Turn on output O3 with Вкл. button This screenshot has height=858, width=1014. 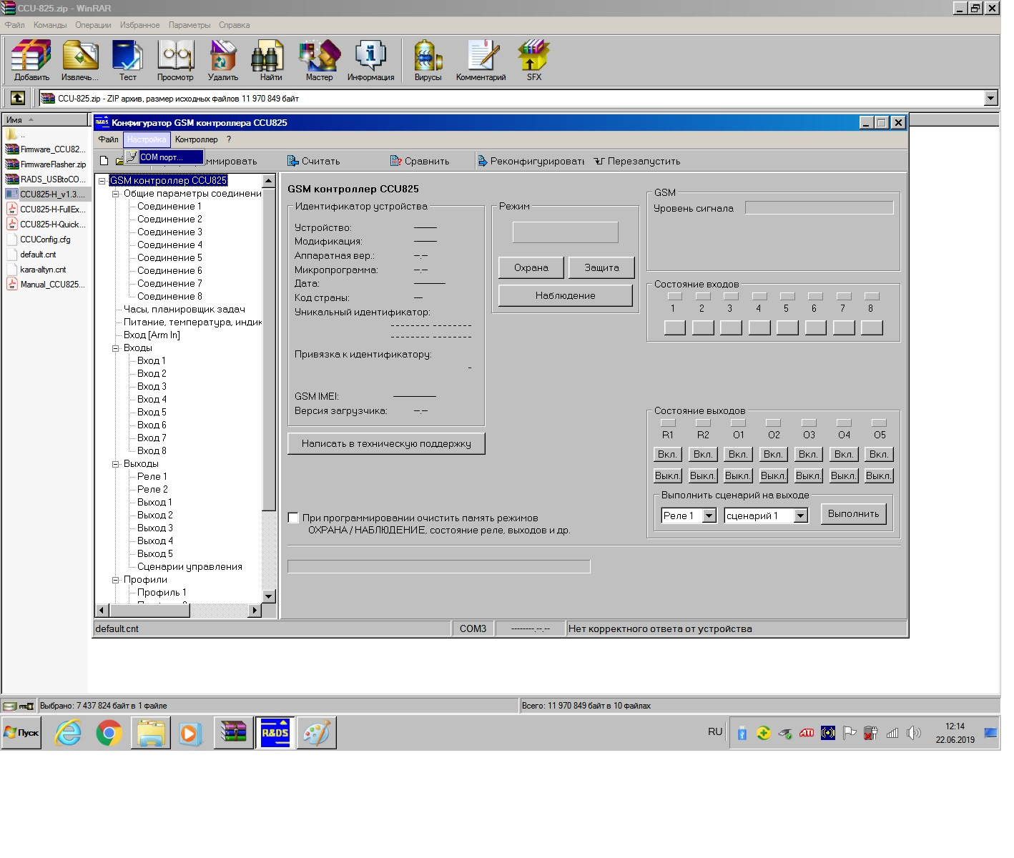pyautogui.click(x=808, y=454)
